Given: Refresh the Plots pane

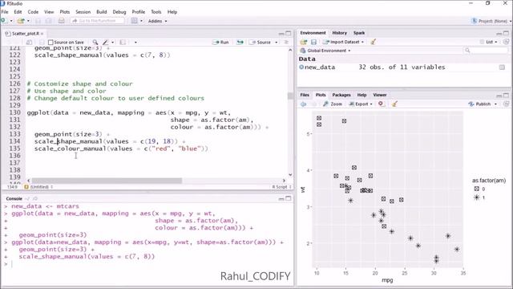Looking at the screenshot, I should point(506,104).
